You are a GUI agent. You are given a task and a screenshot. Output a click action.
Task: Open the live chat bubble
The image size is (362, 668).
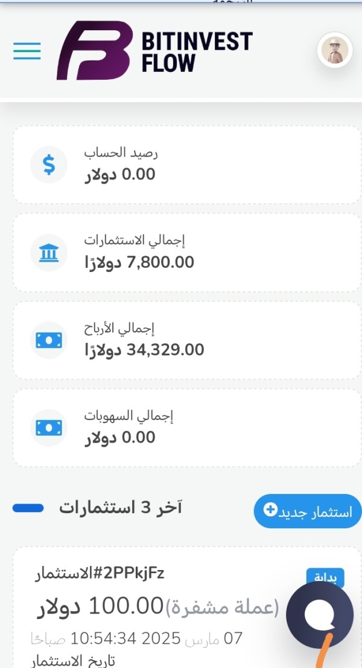point(319,615)
